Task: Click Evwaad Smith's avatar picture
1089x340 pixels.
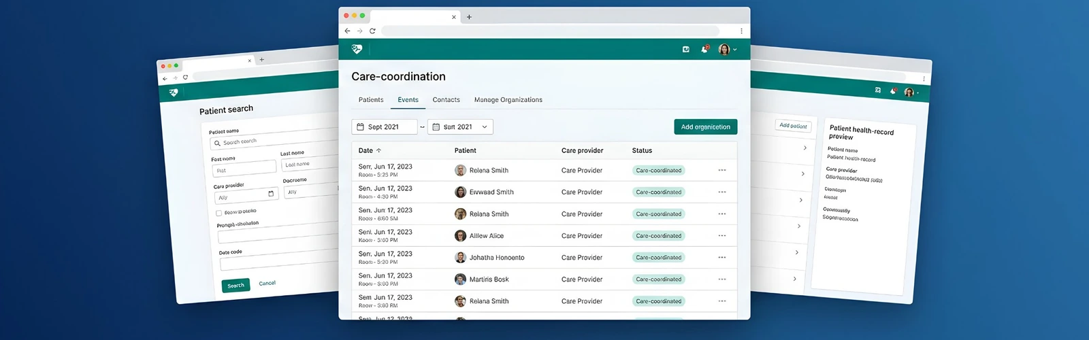Action: tap(461, 192)
